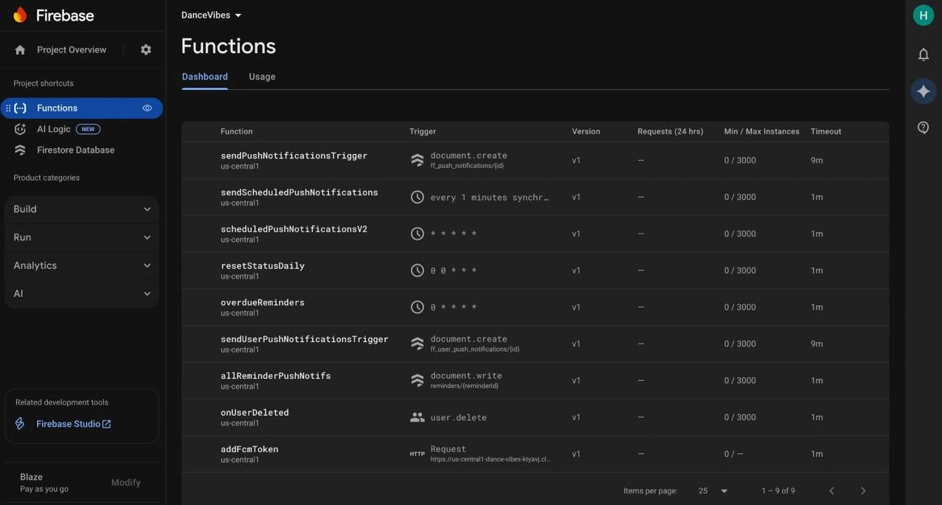Click the user avatar H

point(924,15)
